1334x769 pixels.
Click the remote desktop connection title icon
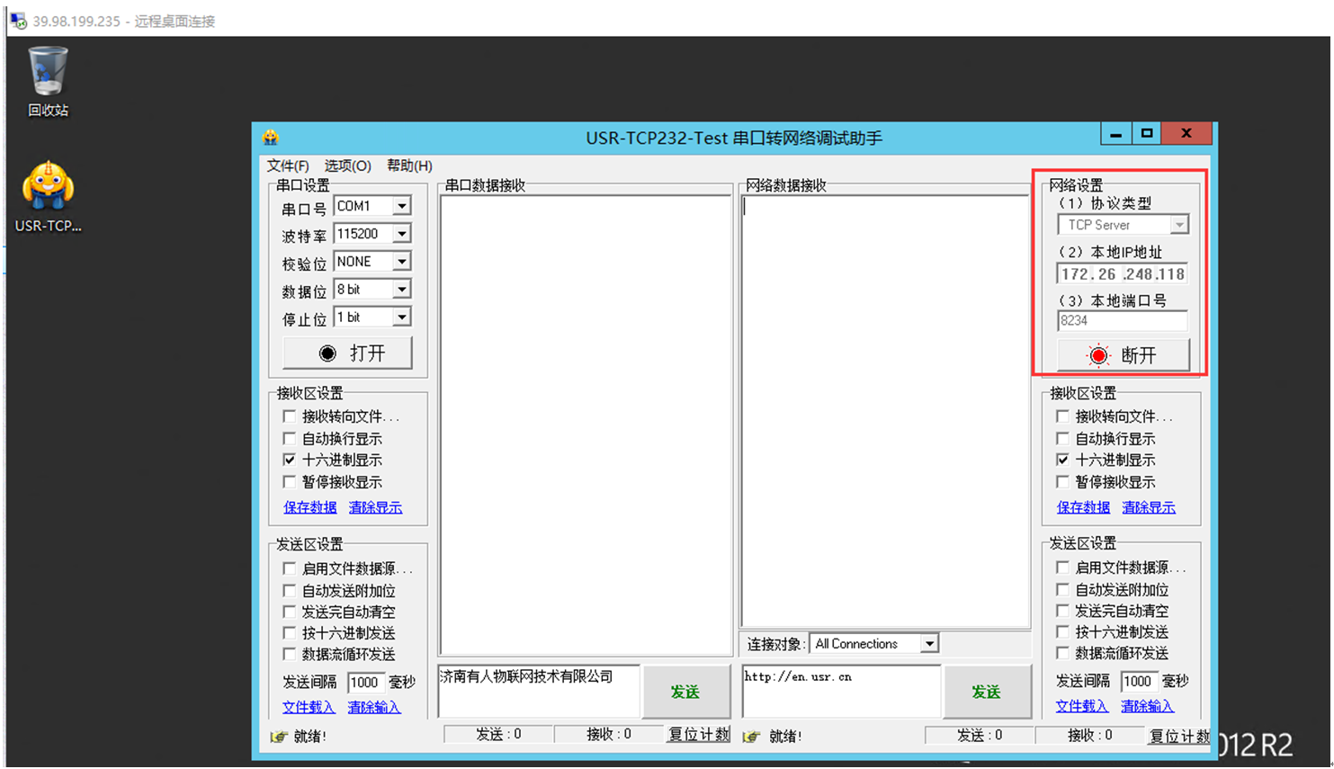18,20
